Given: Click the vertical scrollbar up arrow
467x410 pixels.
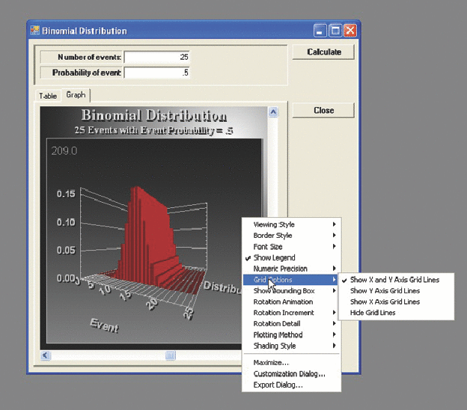Looking at the screenshot, I should pyautogui.click(x=272, y=112).
